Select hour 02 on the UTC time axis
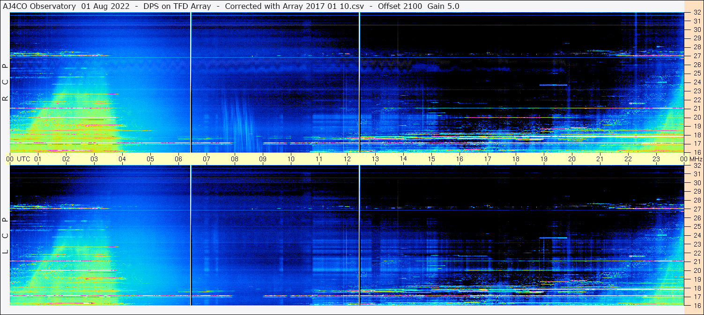The height and width of the screenshot is (315, 704). pyautogui.click(x=66, y=159)
